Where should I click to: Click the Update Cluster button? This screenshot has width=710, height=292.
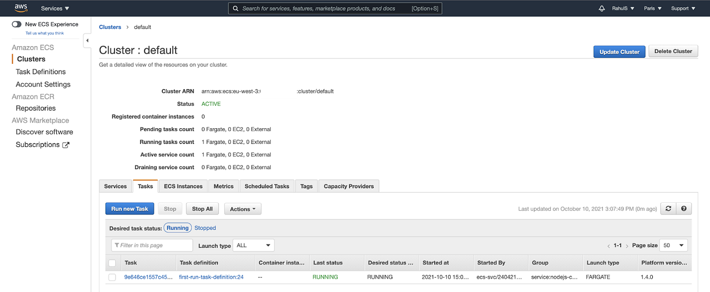click(619, 52)
